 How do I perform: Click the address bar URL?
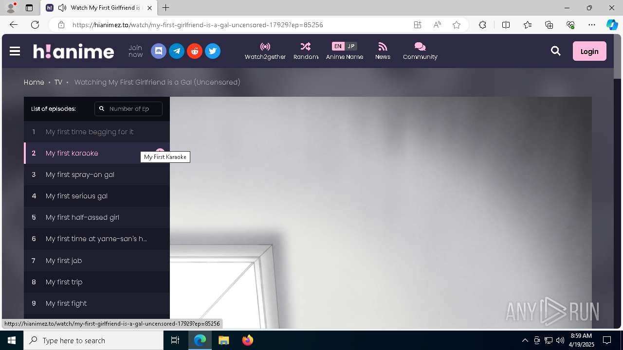coord(198,25)
